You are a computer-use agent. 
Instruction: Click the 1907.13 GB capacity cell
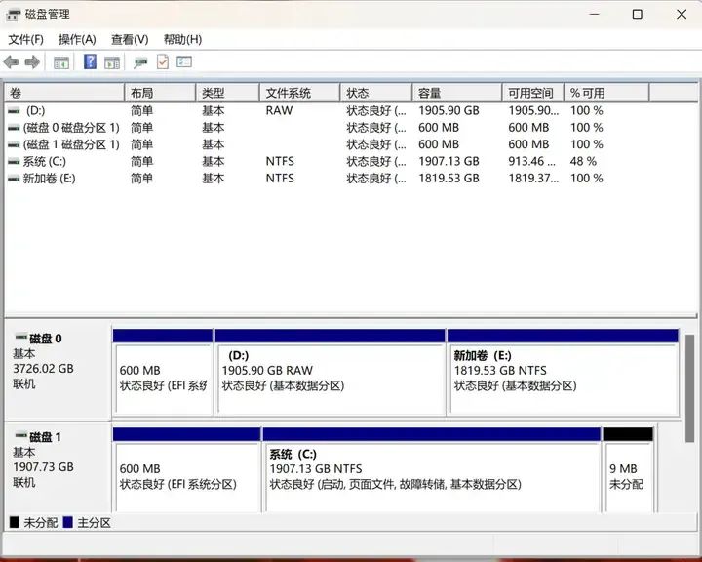click(448, 161)
